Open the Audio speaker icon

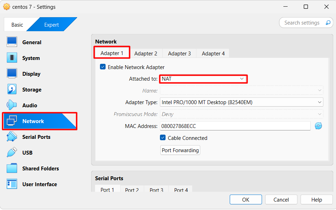pyautogui.click(x=12, y=105)
